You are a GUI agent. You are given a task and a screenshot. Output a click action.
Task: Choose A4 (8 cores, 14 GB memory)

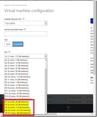click(x=24, y=63)
